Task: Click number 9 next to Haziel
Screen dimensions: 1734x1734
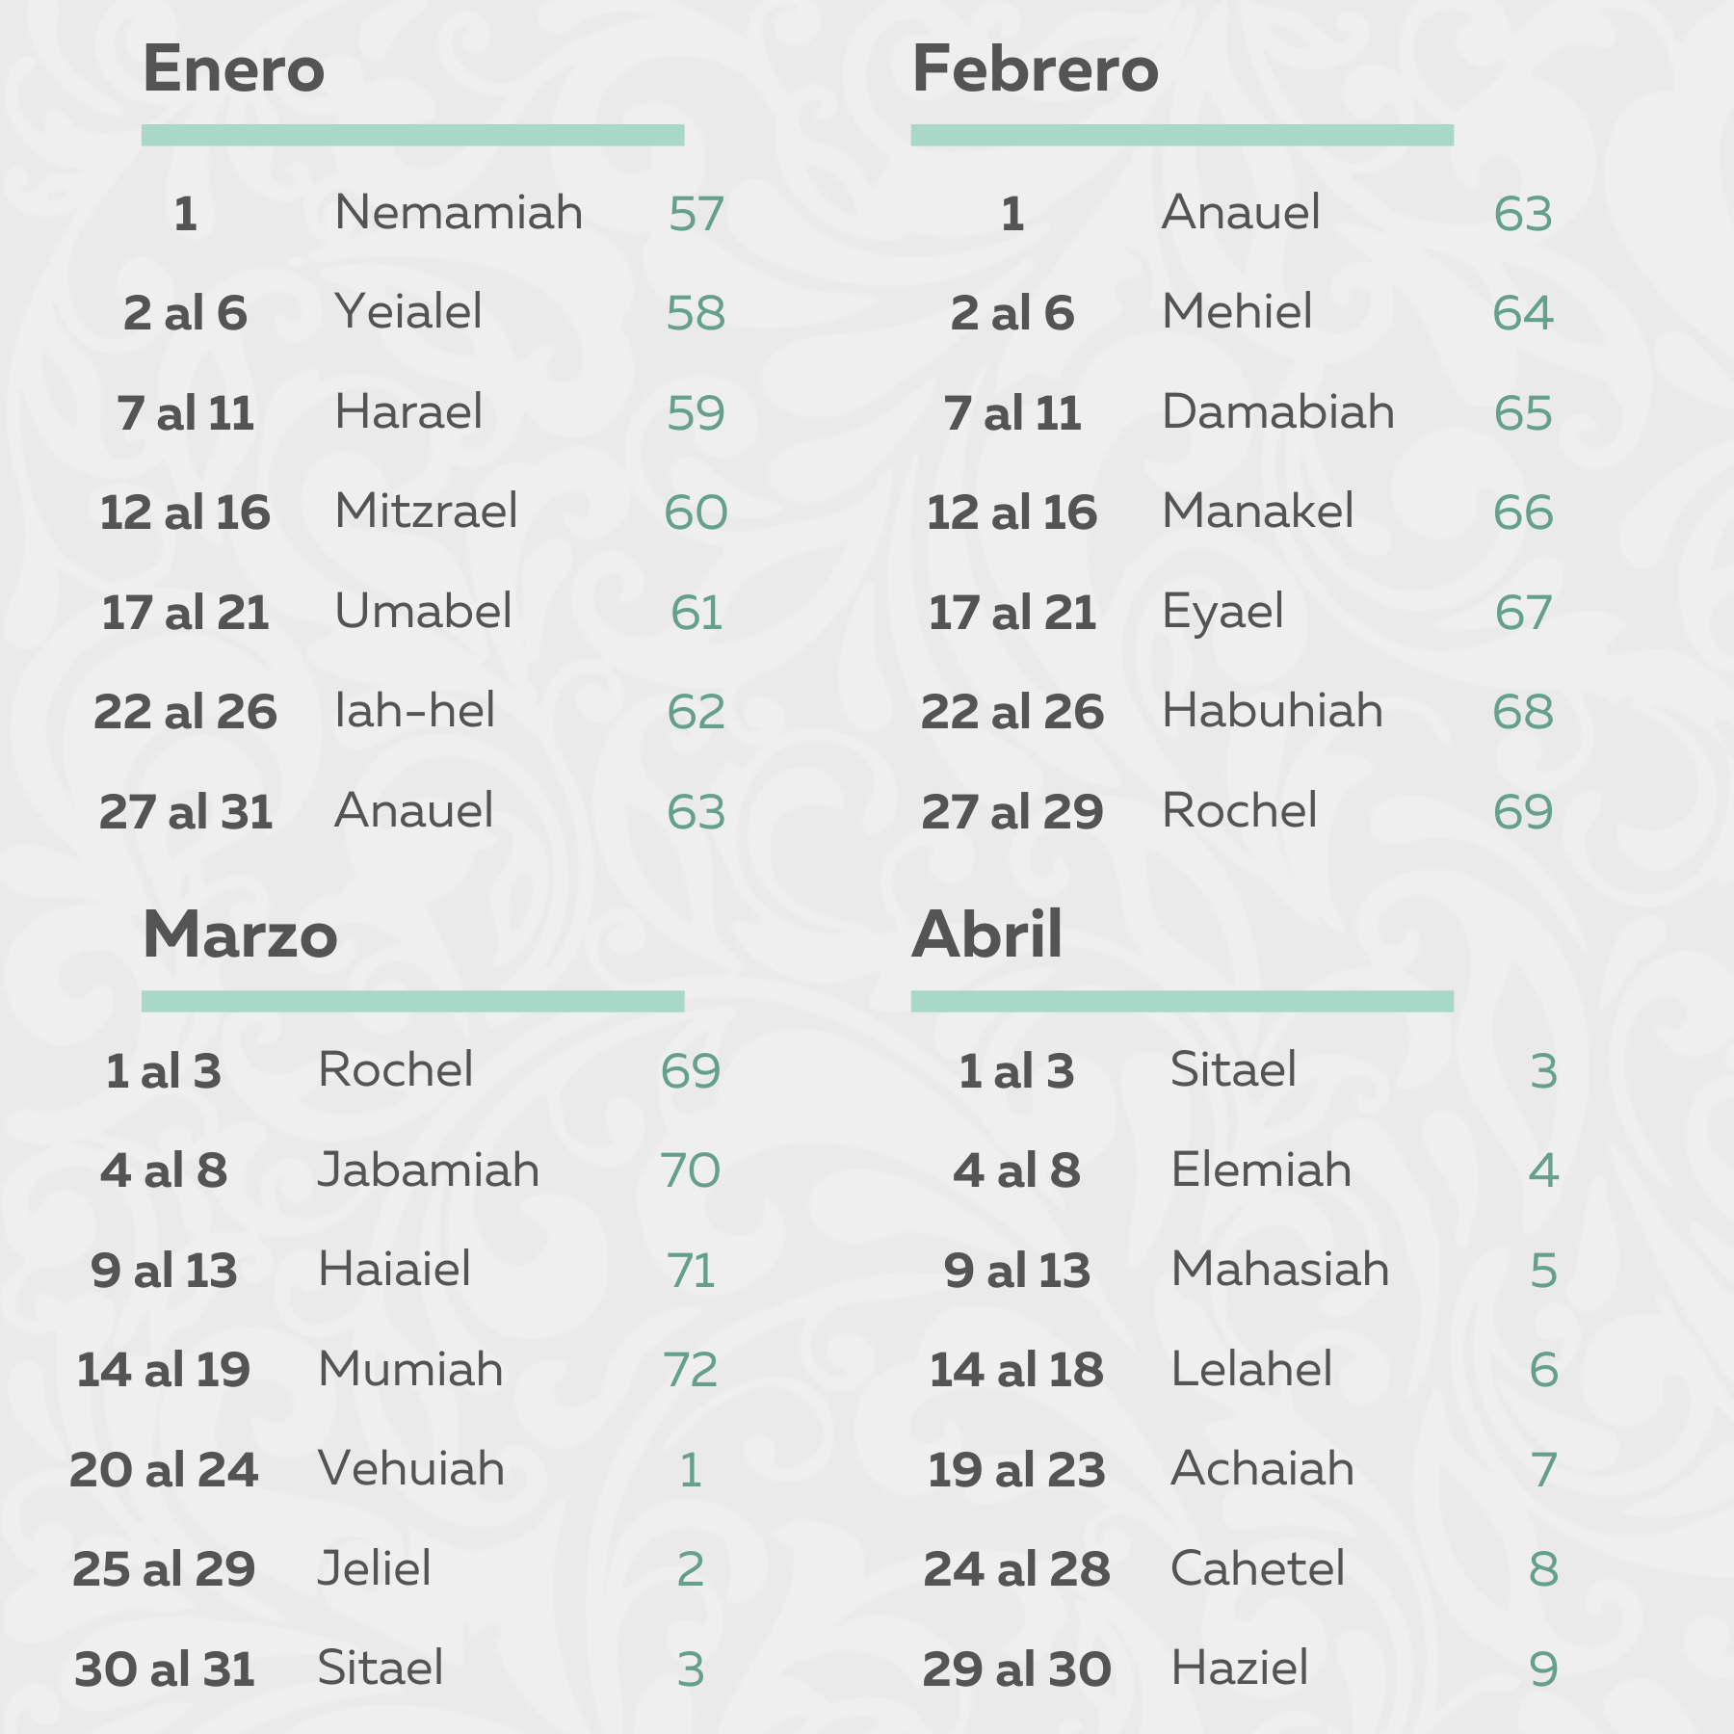Action: (x=1543, y=1668)
